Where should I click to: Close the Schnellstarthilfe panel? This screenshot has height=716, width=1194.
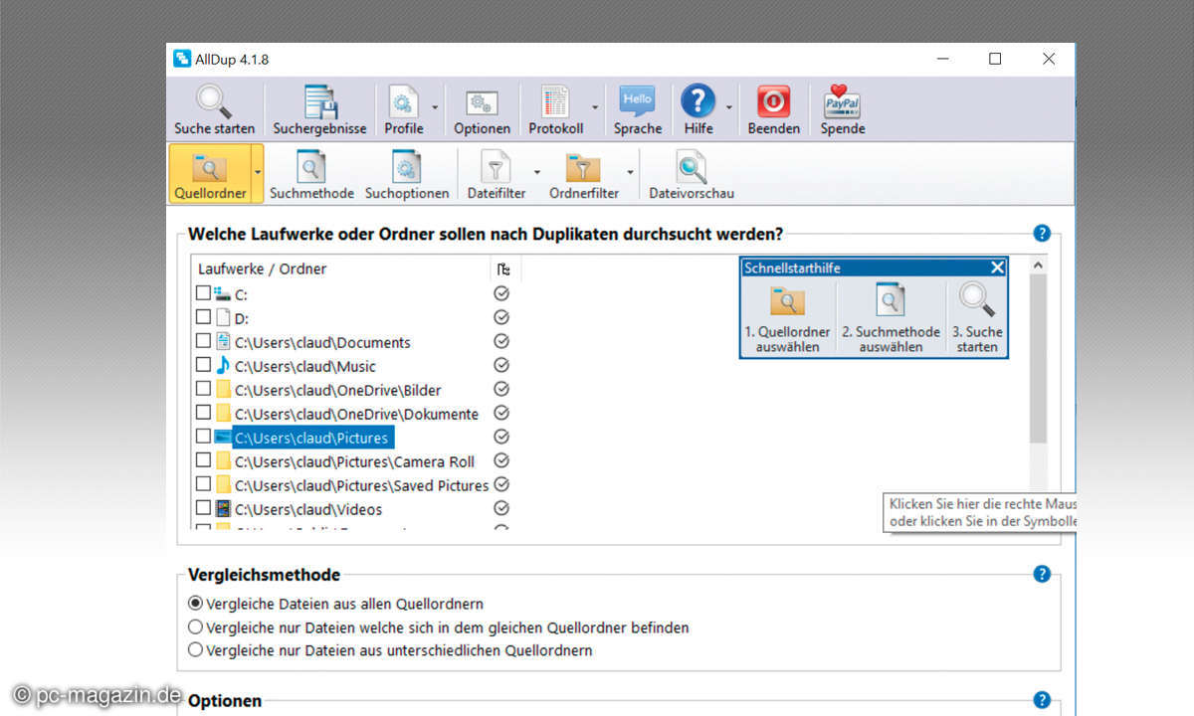pos(997,268)
